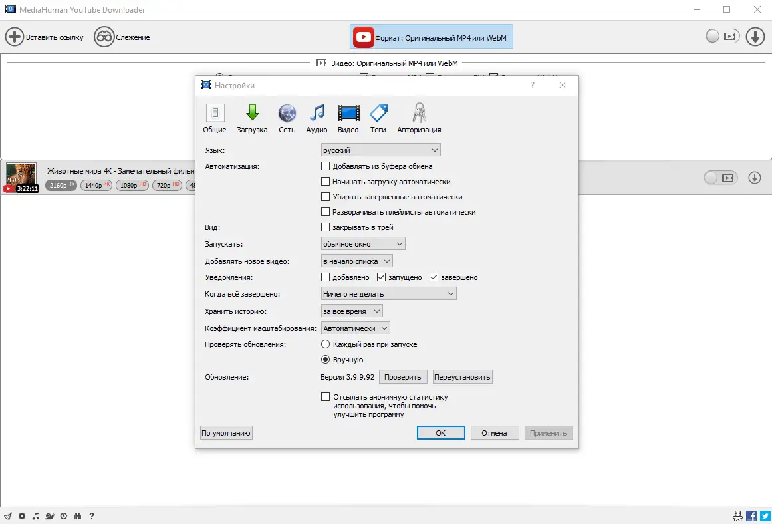Enable Убирать завершенные автоматически checkbox
The height and width of the screenshot is (524, 772).
tap(325, 197)
